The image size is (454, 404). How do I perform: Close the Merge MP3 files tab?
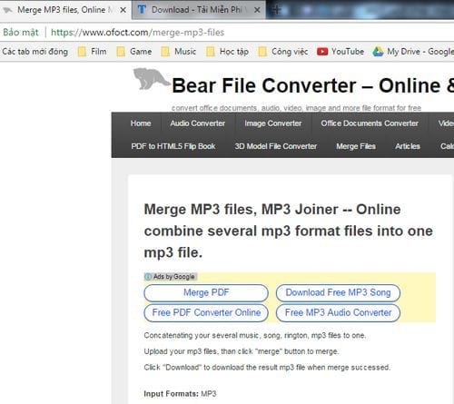tap(123, 10)
